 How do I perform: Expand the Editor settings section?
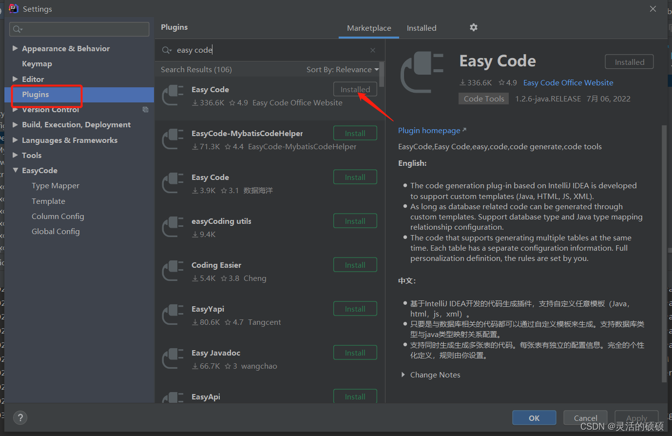click(x=15, y=79)
